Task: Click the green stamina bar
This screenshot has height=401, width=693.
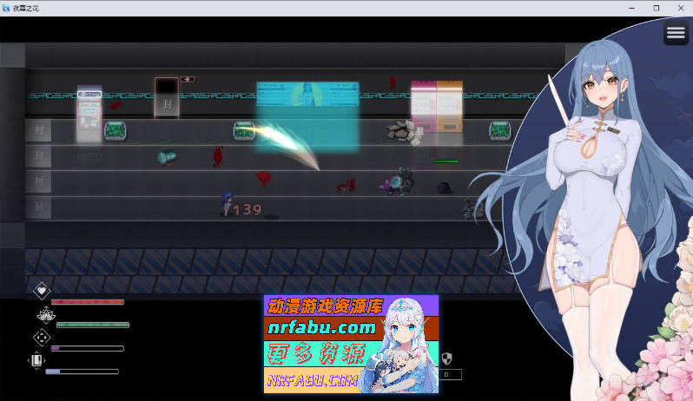Action: pyautogui.click(x=92, y=325)
